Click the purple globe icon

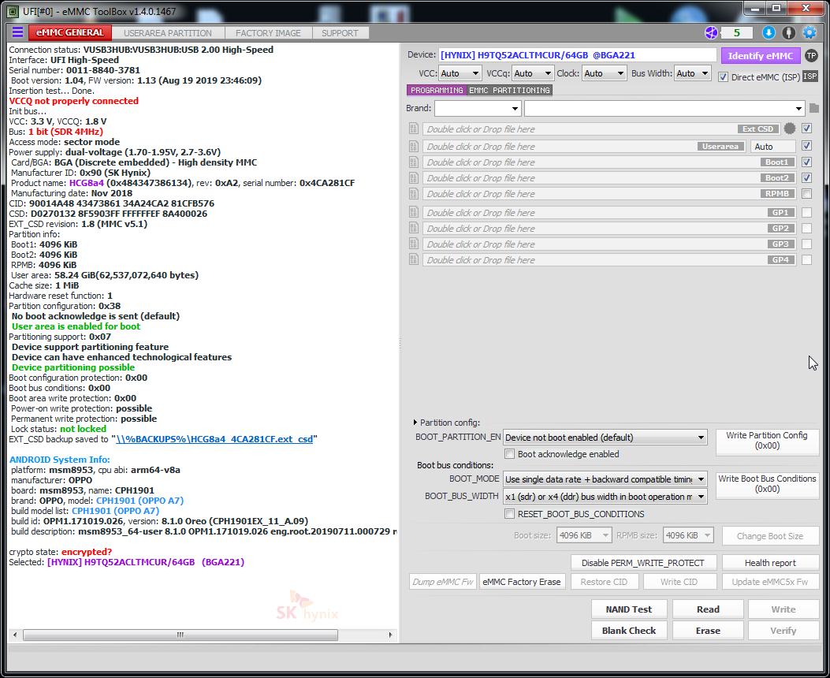tap(711, 32)
